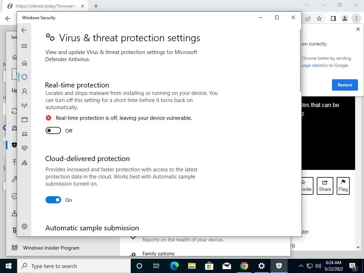Dismiss Chrome restore bubble with X
Viewport: 364px width, 273px height.
[358, 29]
